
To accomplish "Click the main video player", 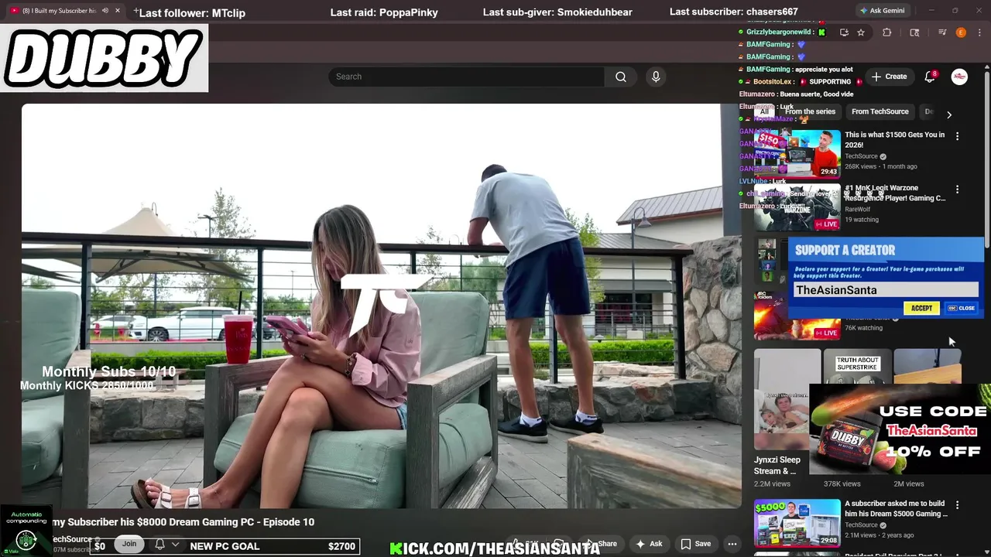I will (381, 306).
